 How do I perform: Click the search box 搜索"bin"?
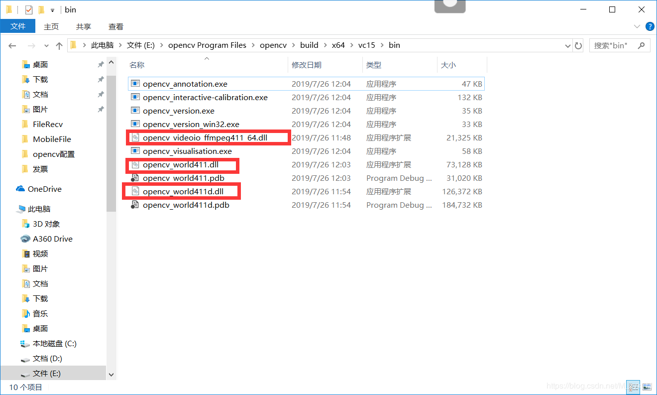tap(620, 45)
